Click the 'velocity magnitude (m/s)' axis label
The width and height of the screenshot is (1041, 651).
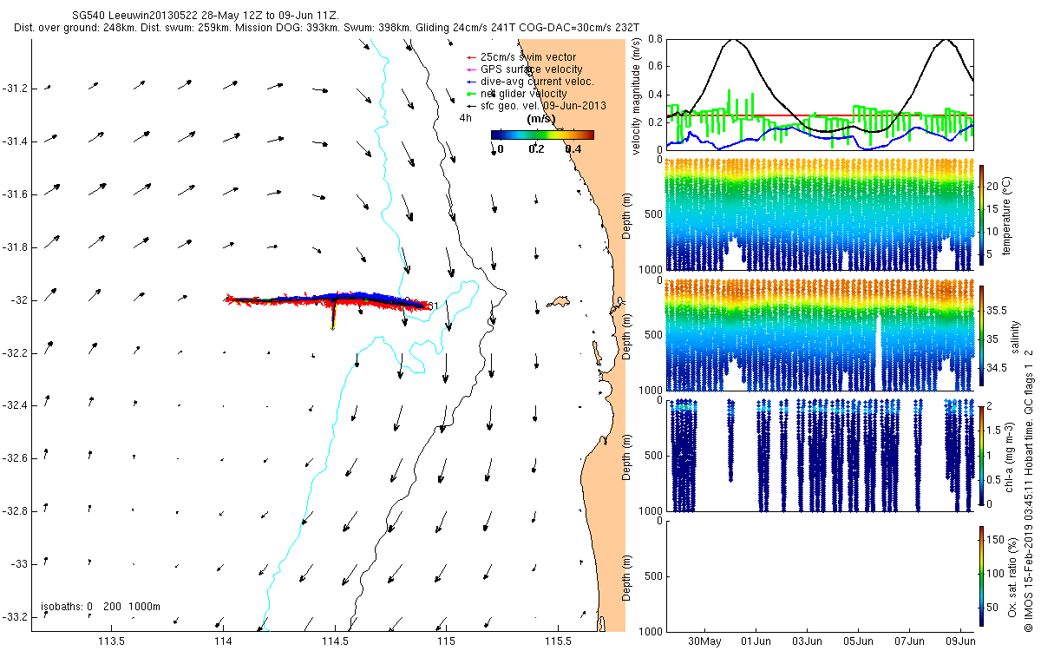point(638,95)
